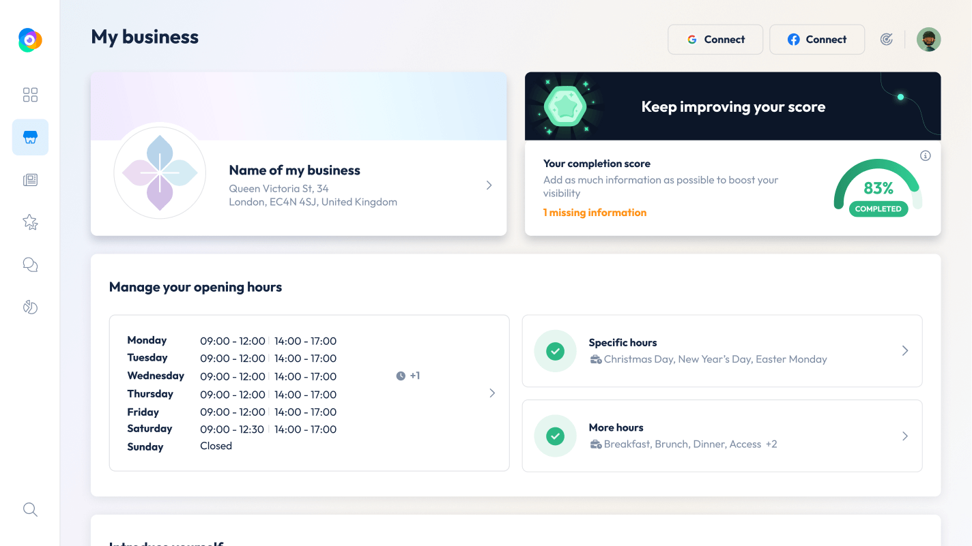Connect Google account button
Image resolution: width=972 pixels, height=546 pixels.
click(715, 40)
